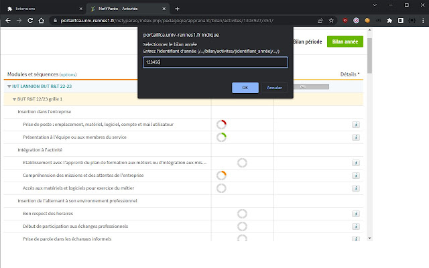The height and width of the screenshot is (268, 429).
Task: Click the green Bilan année button
Action: point(345,42)
